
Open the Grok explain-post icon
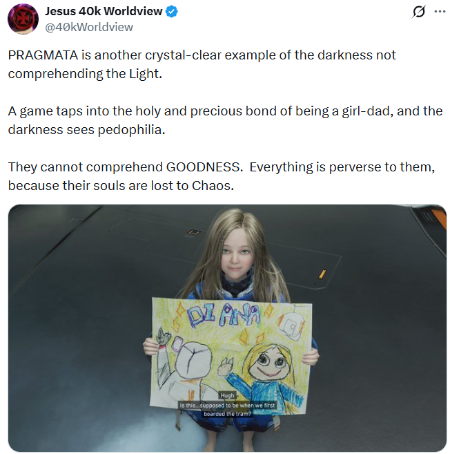point(418,12)
